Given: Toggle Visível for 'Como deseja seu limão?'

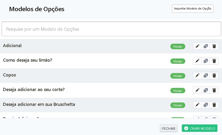Looking at the screenshot, I should pyautogui.click(x=178, y=61).
